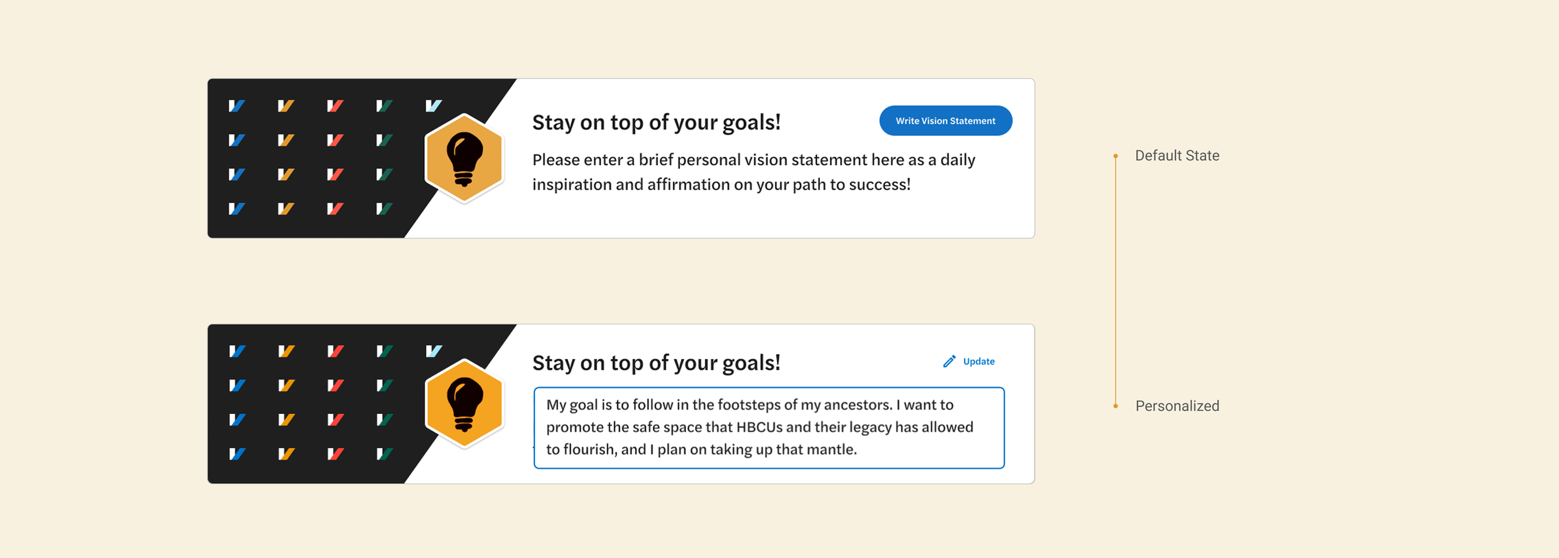Click the orange dot beside Personalized
The width and height of the screenshot is (1559, 558).
1116,406
